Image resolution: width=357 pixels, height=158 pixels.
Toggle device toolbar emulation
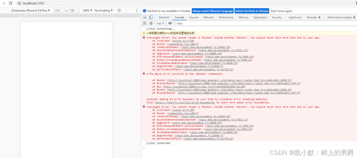pos(151,17)
